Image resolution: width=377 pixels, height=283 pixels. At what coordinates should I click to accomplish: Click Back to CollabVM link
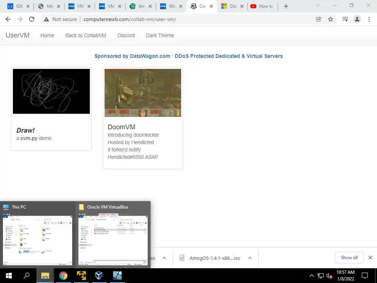[x=86, y=35]
